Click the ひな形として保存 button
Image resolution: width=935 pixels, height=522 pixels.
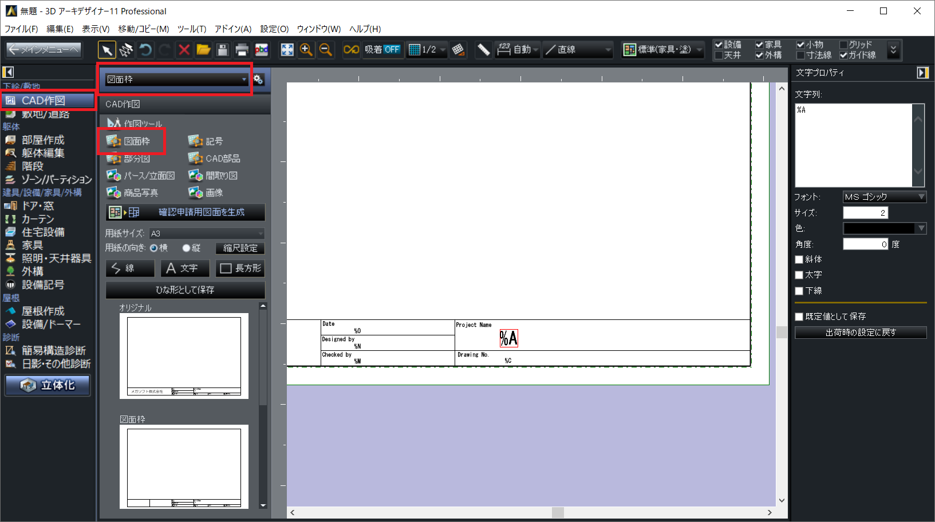185,290
